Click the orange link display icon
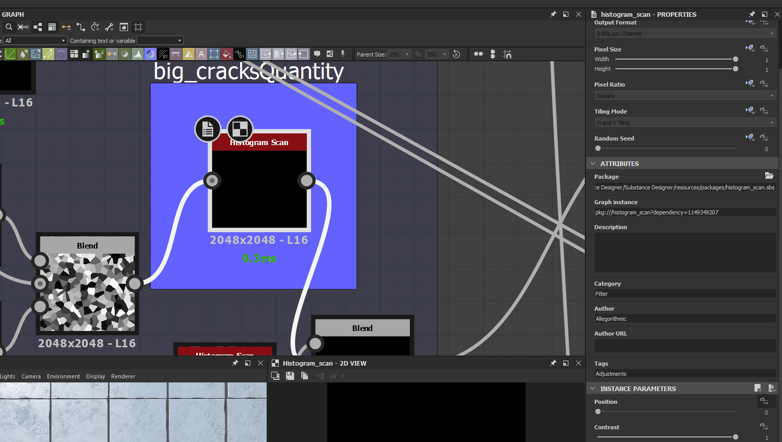This screenshot has width=782, height=442. (x=66, y=27)
